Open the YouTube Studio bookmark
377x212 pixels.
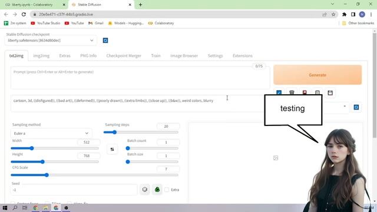click(45, 23)
